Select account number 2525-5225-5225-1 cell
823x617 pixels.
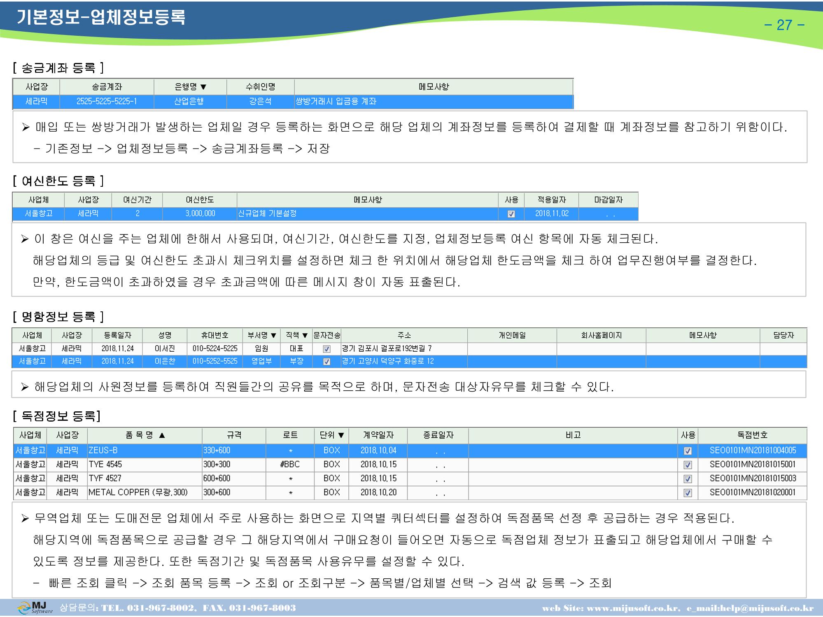pos(107,102)
